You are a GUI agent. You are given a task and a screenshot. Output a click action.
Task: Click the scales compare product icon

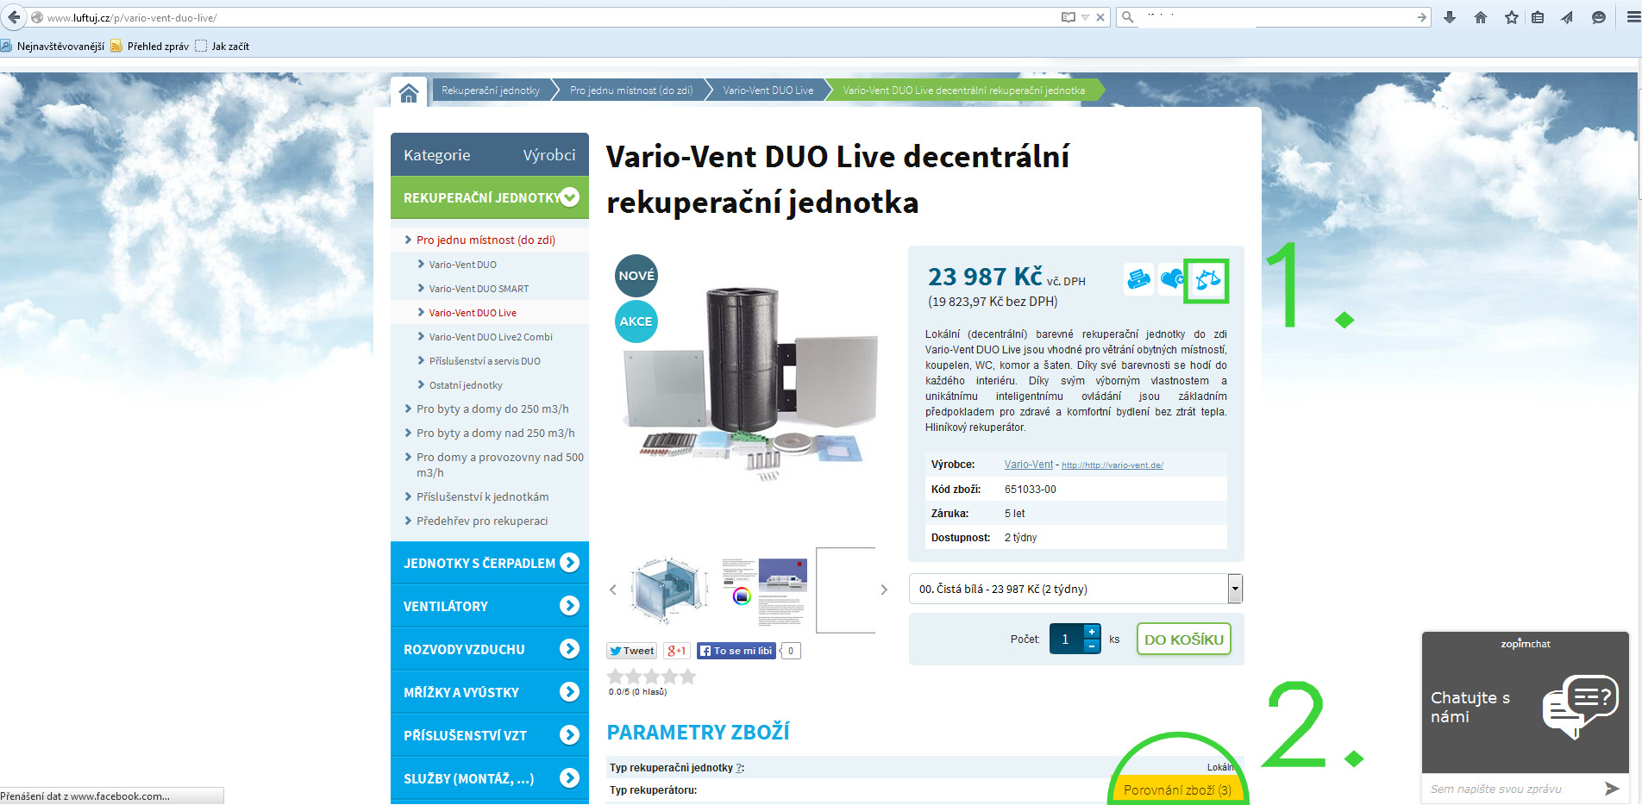tap(1207, 279)
